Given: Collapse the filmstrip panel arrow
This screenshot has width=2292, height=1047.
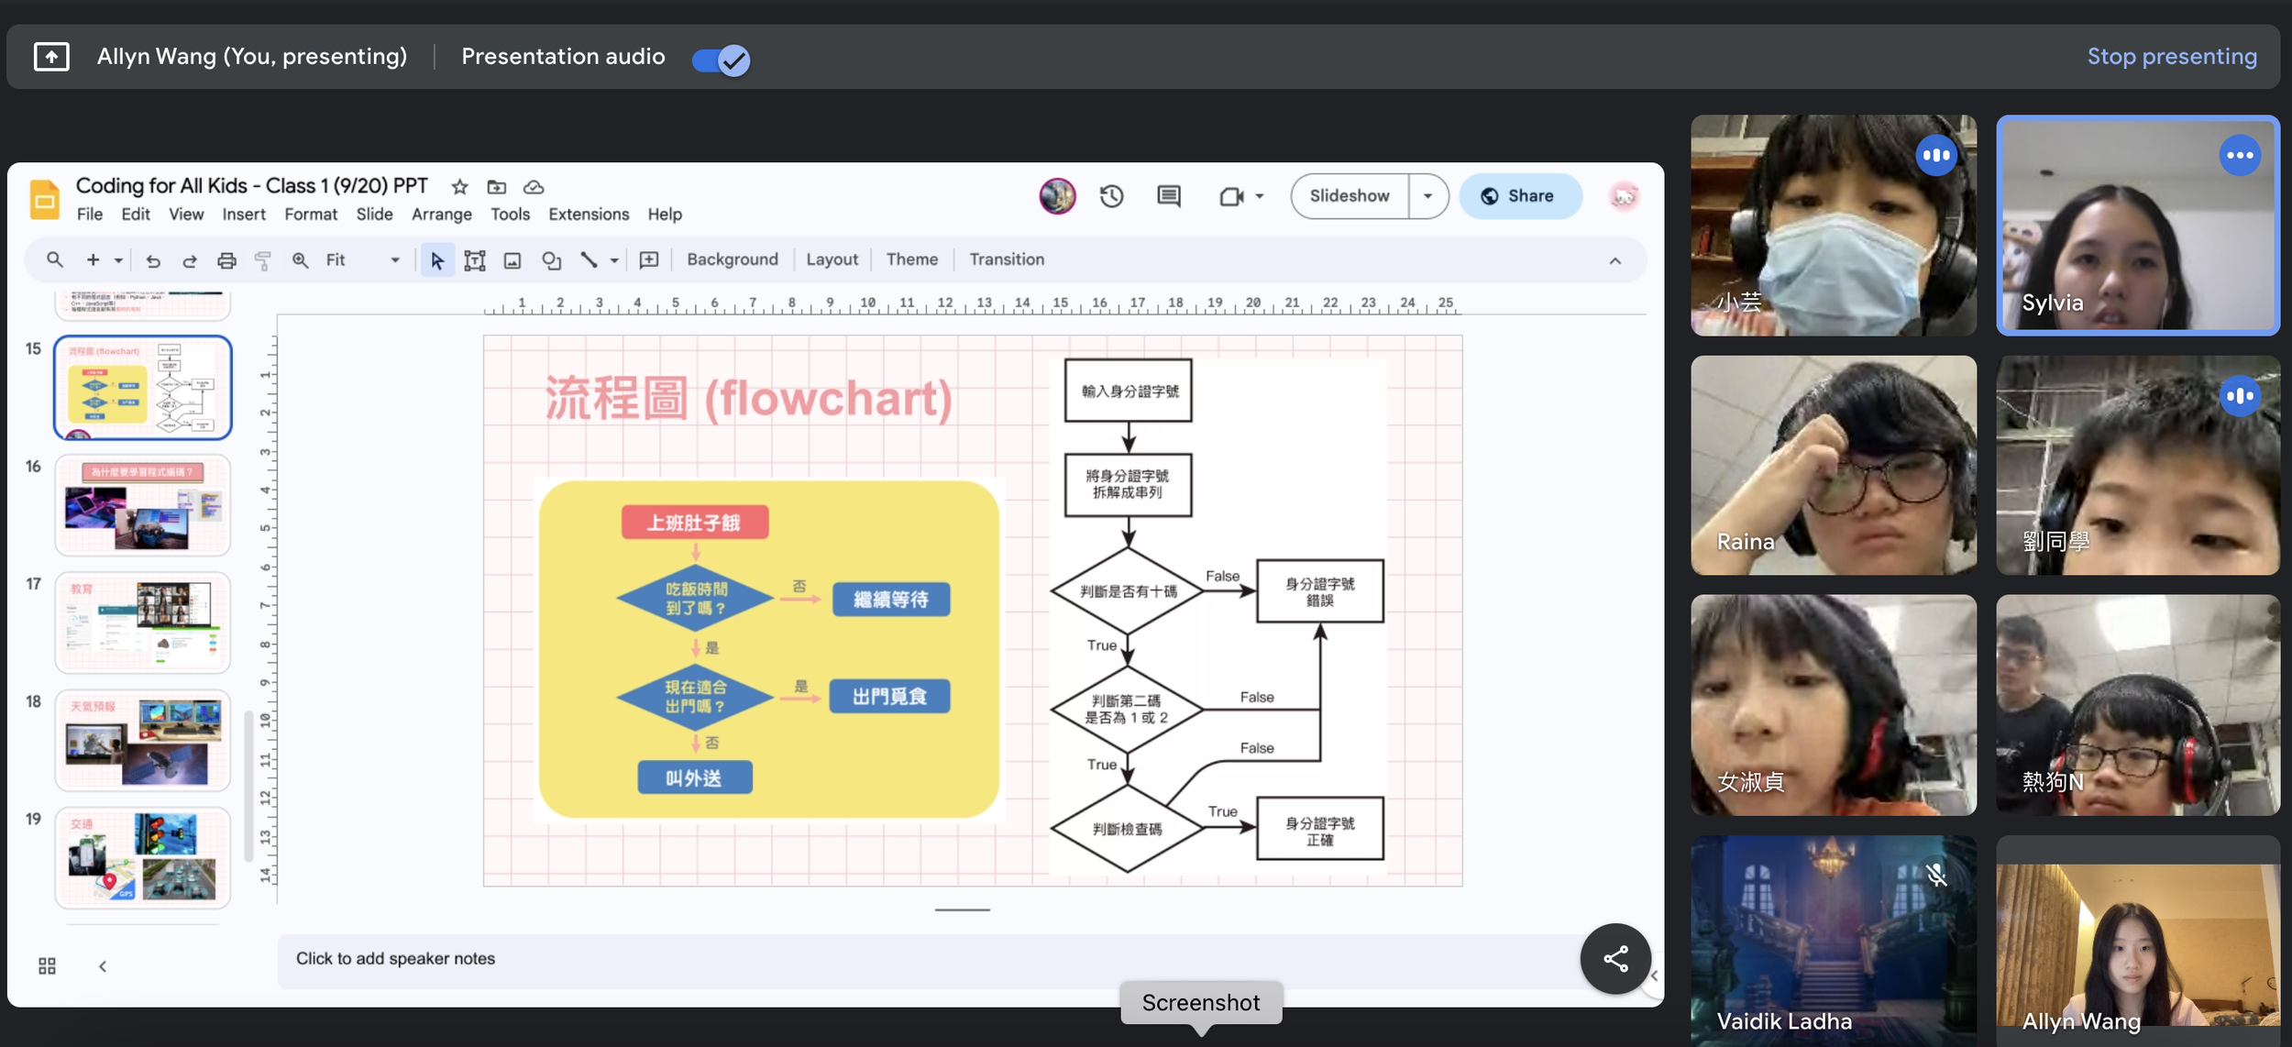Looking at the screenshot, I should tap(103, 965).
